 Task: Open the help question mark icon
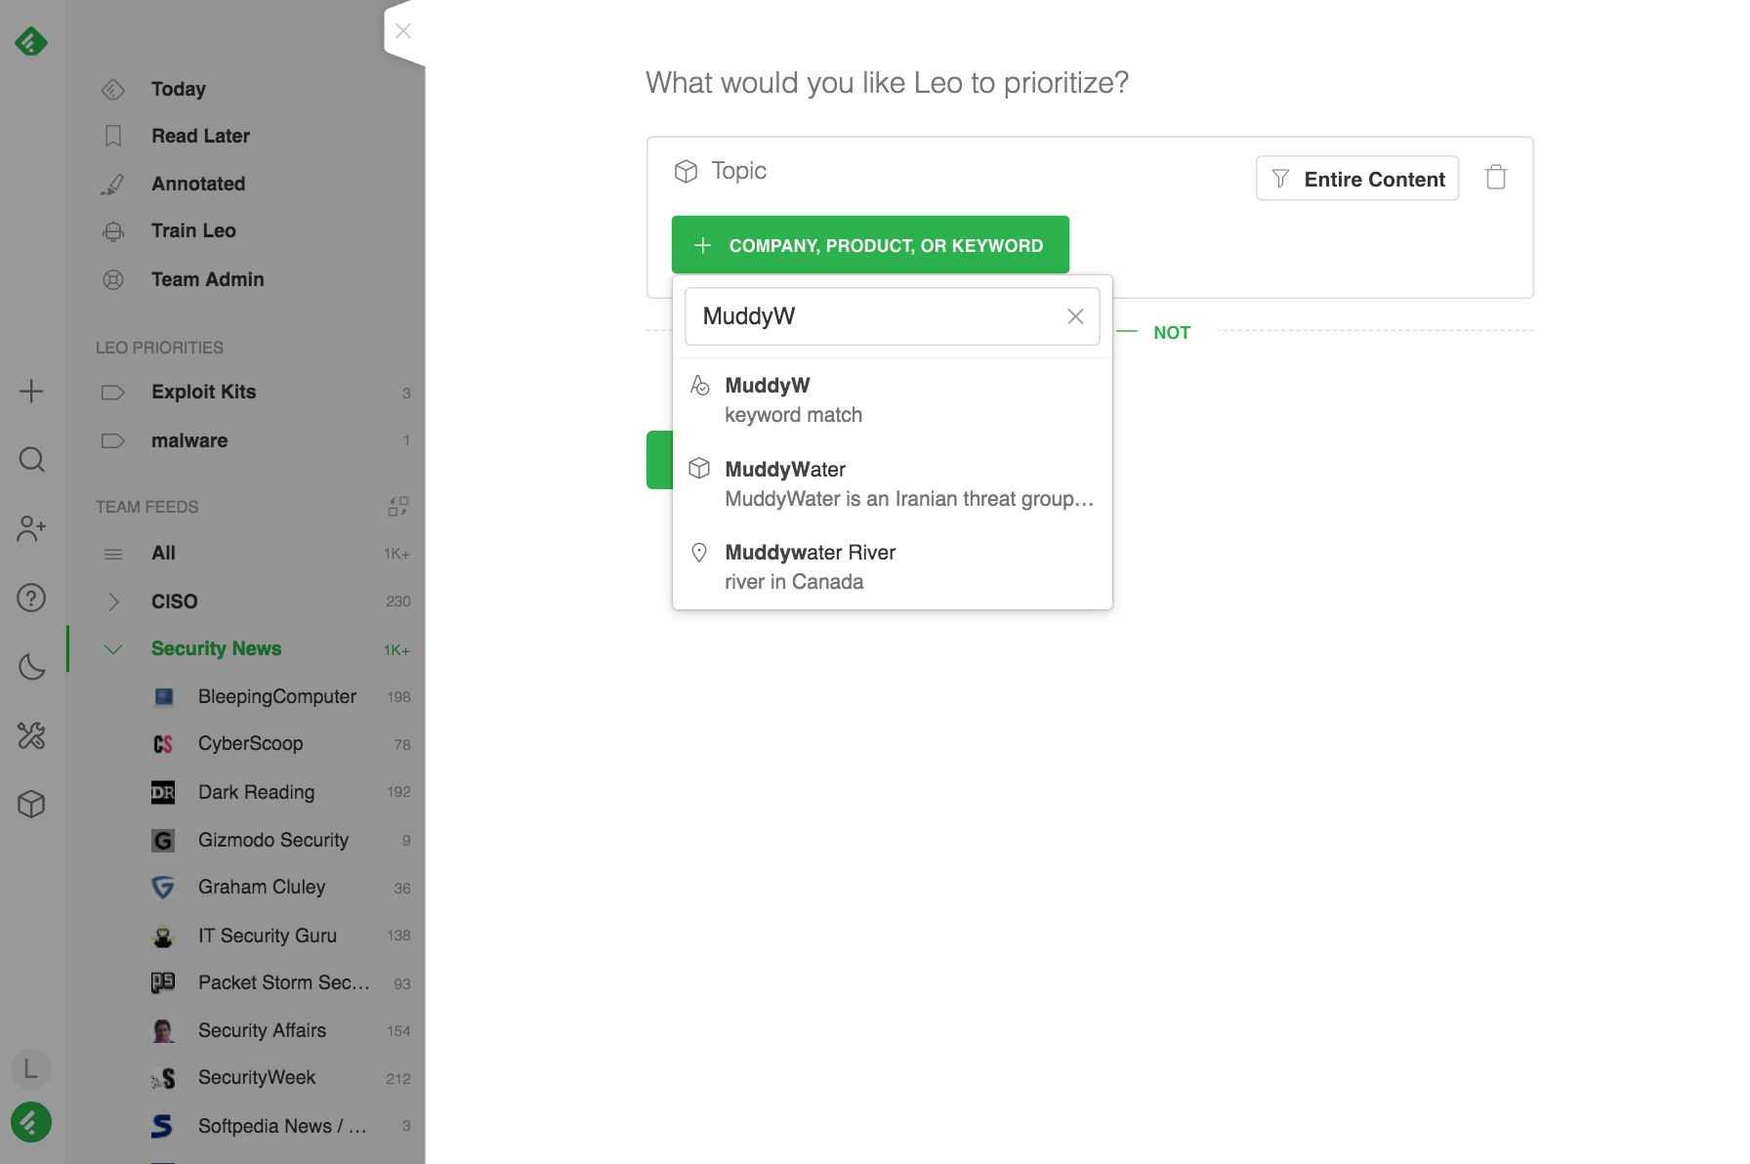tap(31, 598)
